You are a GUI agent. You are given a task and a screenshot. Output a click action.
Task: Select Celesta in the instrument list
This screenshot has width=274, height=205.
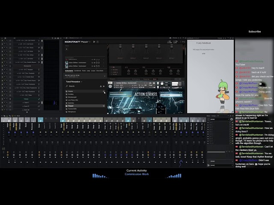[85, 91]
